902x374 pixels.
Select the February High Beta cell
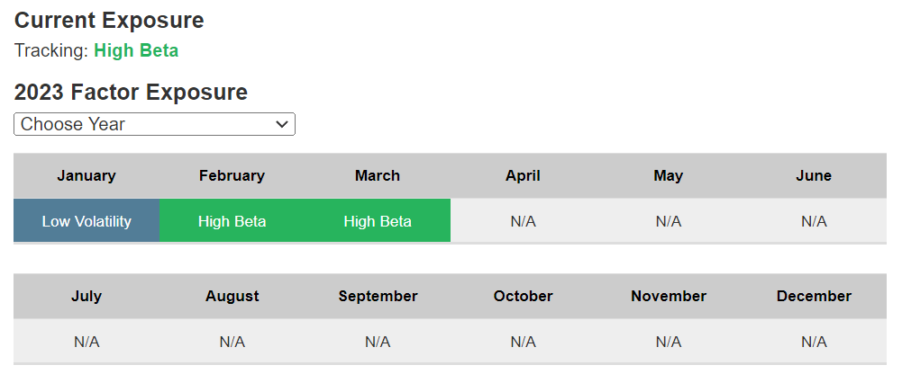pos(232,221)
